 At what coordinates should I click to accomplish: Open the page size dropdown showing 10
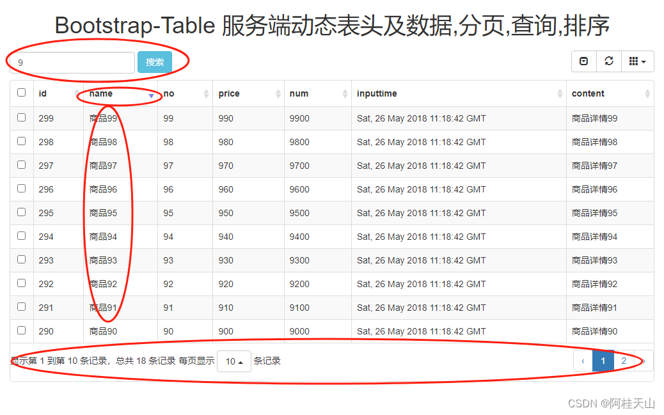tap(233, 361)
